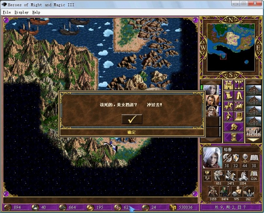264x213 pixels.
Task: Select the army stack with 651 creatures
Action: 219,176
